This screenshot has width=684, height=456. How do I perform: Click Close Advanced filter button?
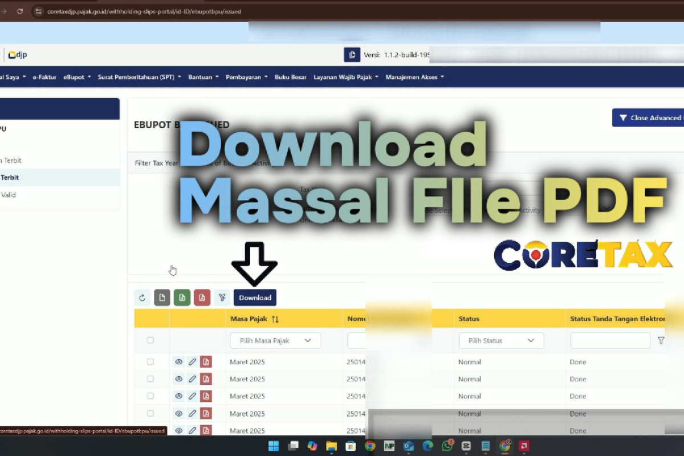point(649,118)
